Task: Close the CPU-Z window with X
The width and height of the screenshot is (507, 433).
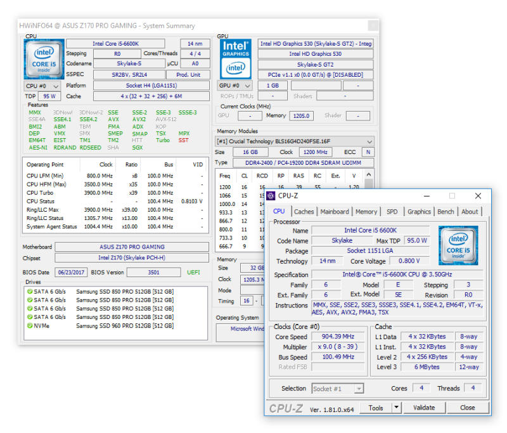Action: [x=478, y=196]
